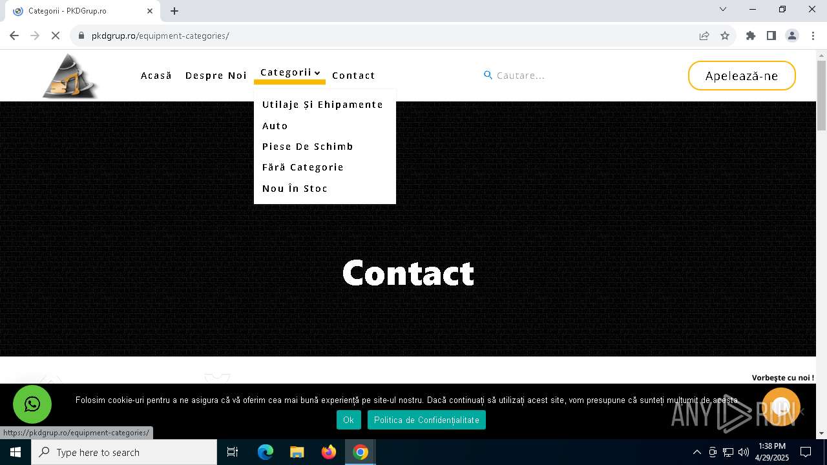Screen dimensions: 827x465
Task: Toggle Chrome side panel
Action: (x=771, y=36)
